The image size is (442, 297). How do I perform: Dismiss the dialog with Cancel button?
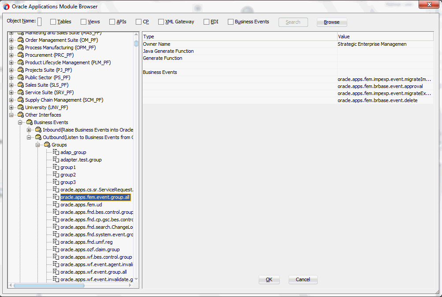303,279
